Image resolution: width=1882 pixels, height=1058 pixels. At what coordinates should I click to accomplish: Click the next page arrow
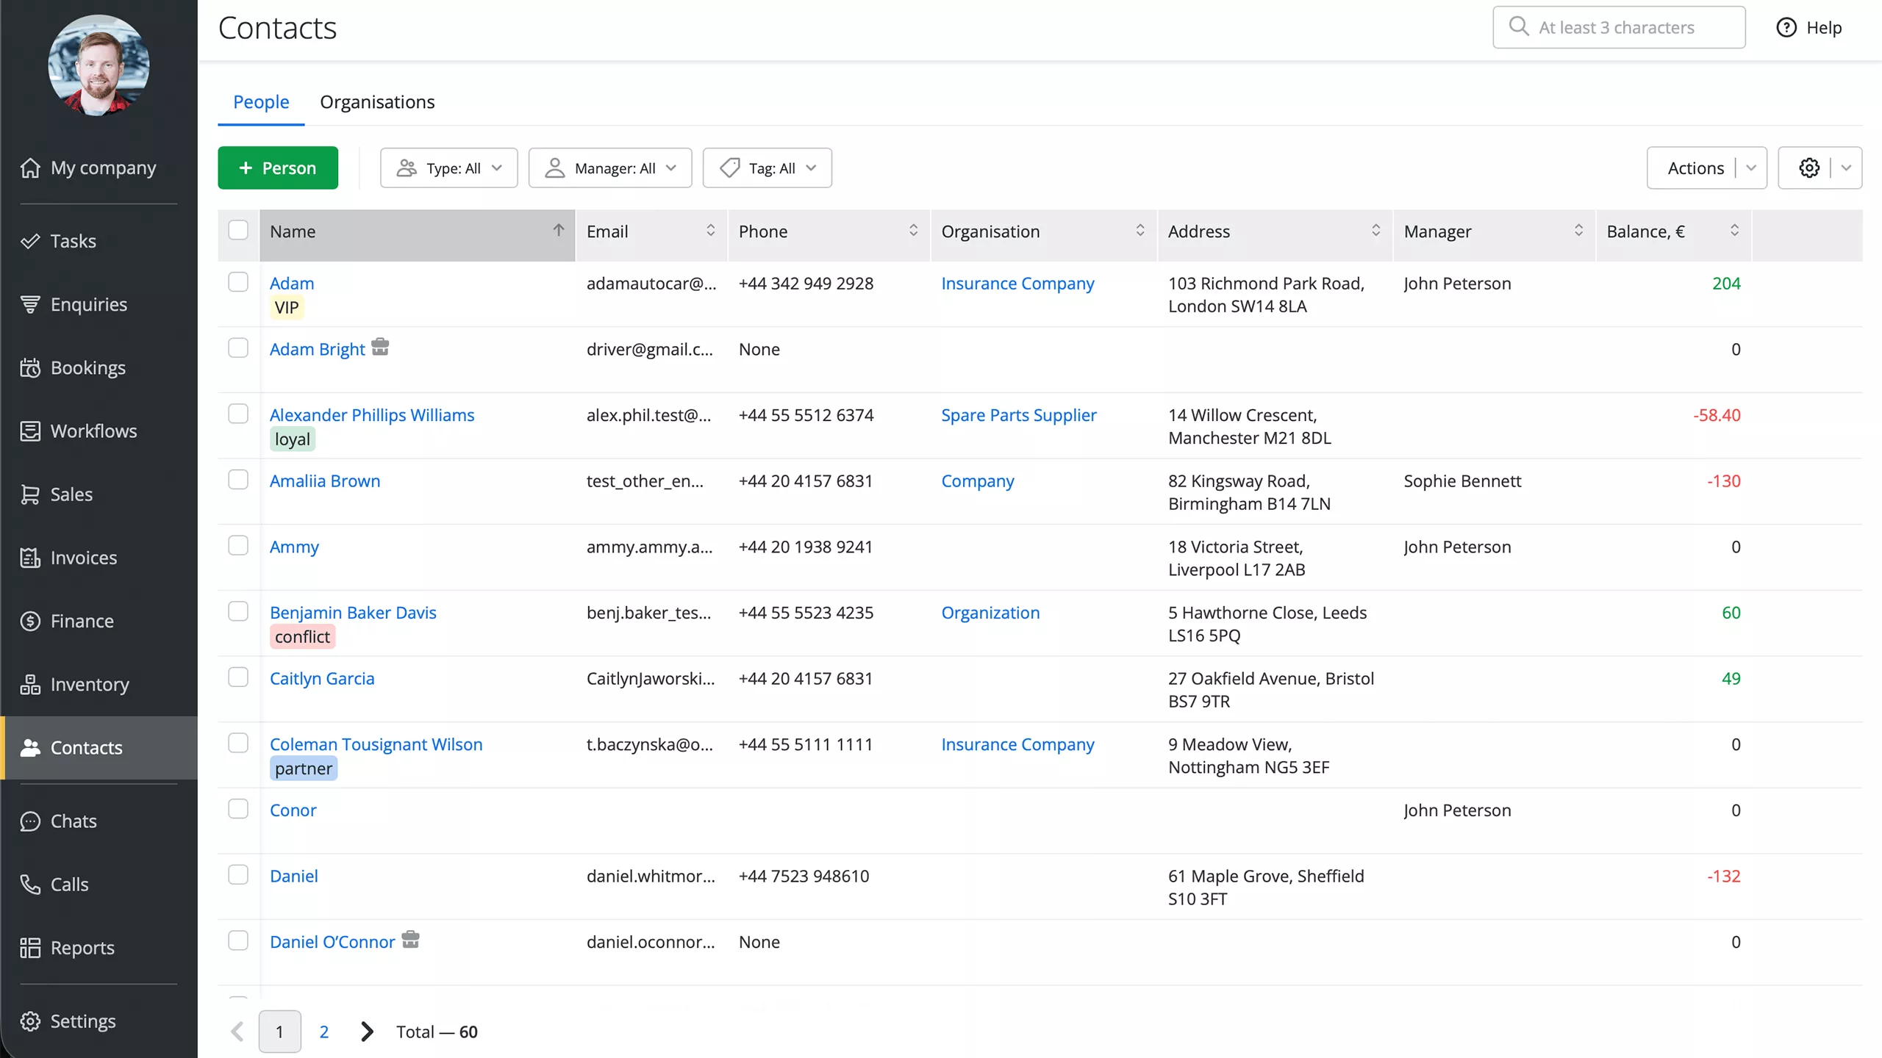367,1032
